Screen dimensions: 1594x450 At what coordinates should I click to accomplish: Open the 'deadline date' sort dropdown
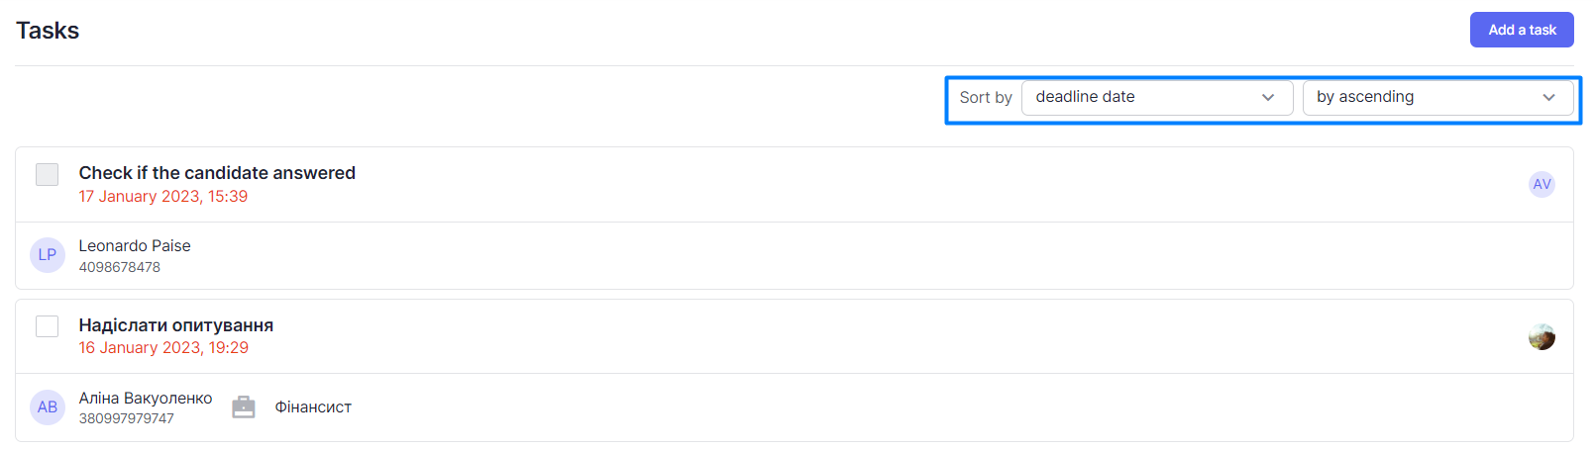tap(1155, 98)
